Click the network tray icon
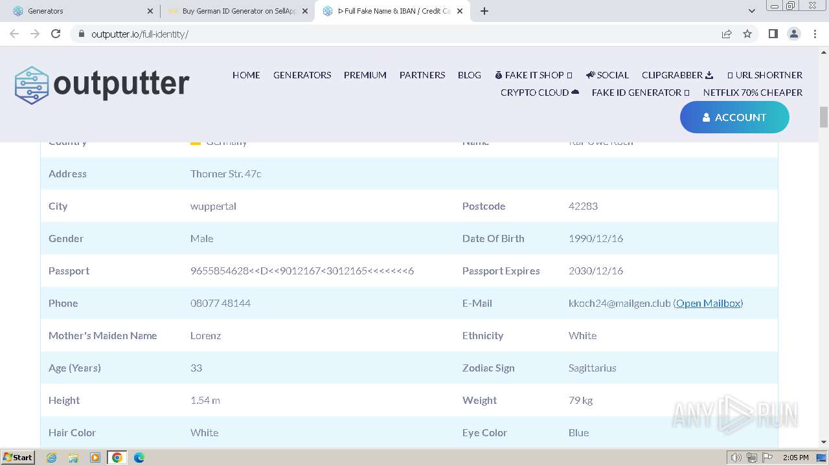Viewport: 829px width, 466px height. click(x=752, y=458)
